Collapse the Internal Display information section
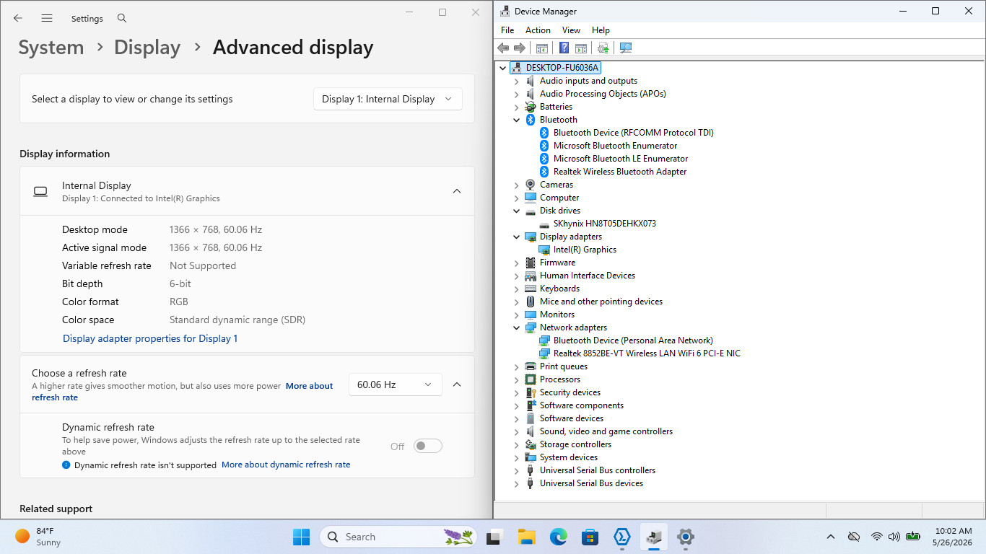This screenshot has height=554, width=986. click(x=457, y=191)
